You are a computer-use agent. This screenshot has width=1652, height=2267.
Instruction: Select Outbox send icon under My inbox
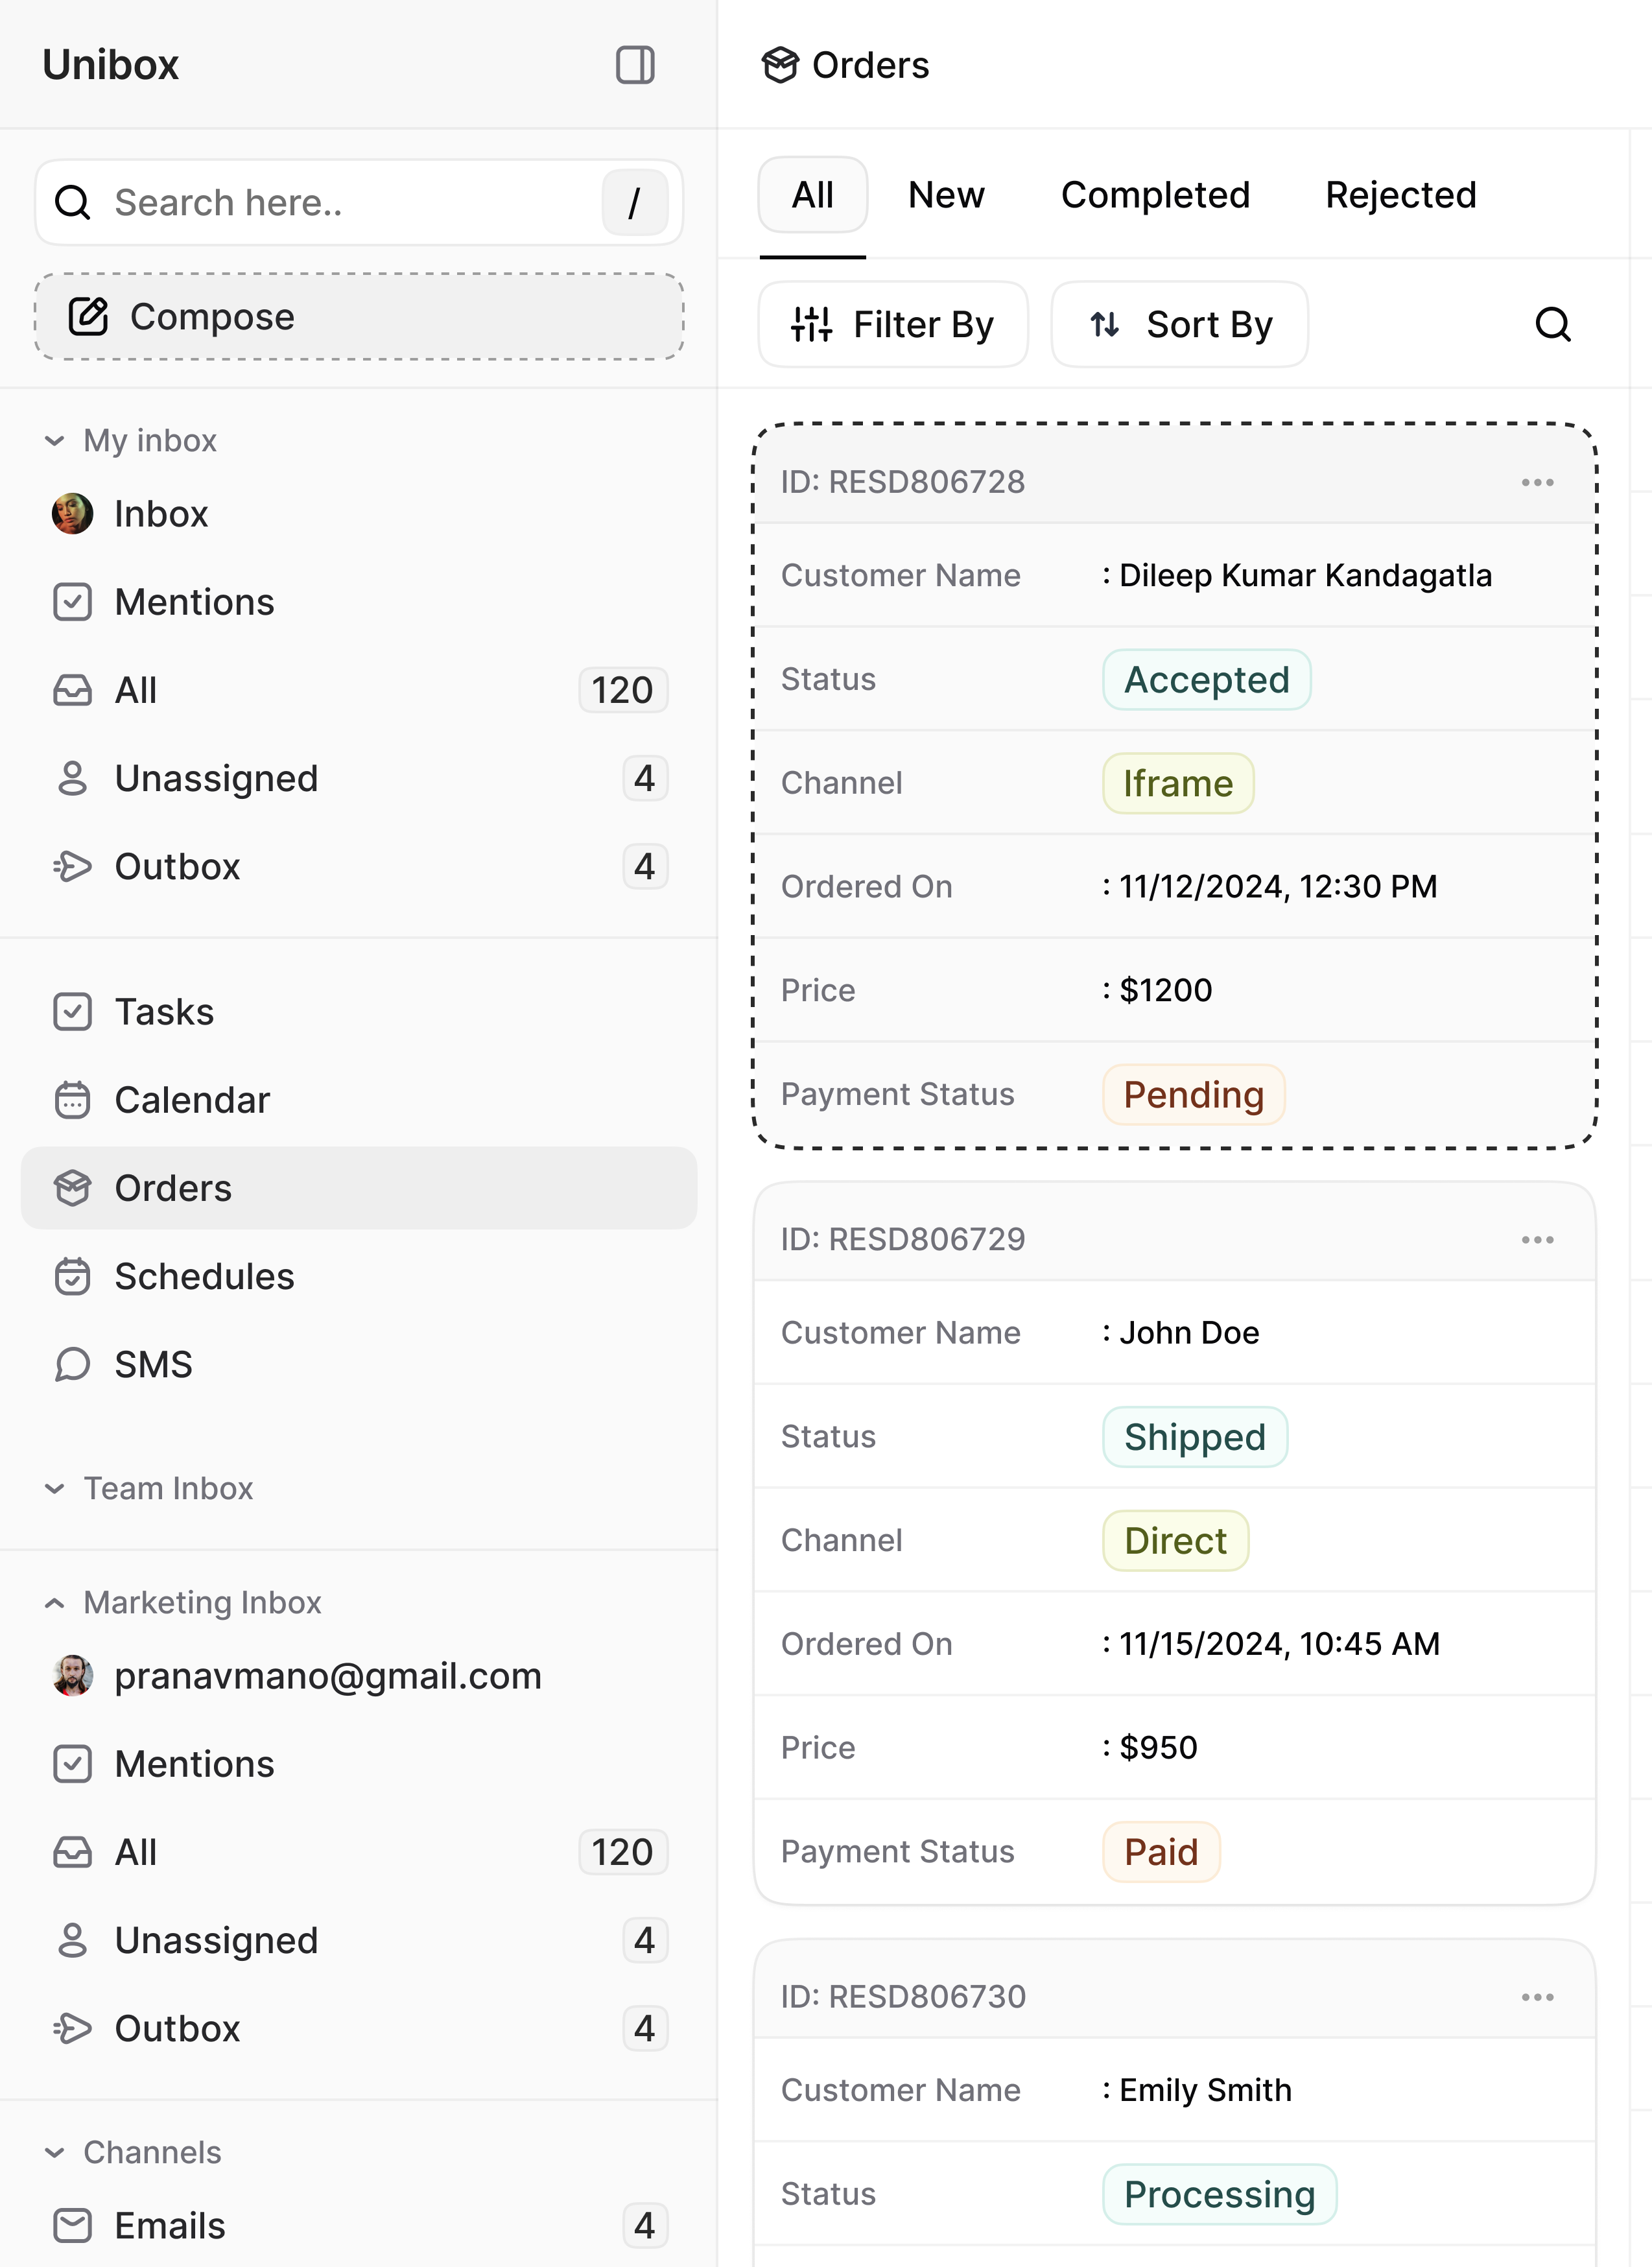click(72, 866)
